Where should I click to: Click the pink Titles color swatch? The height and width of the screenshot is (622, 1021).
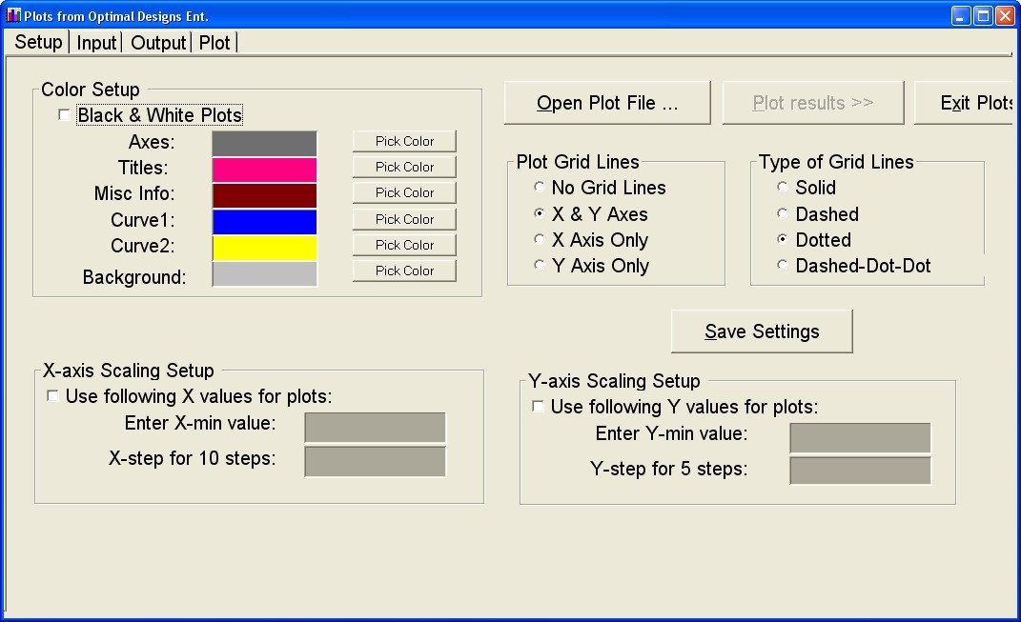click(264, 170)
